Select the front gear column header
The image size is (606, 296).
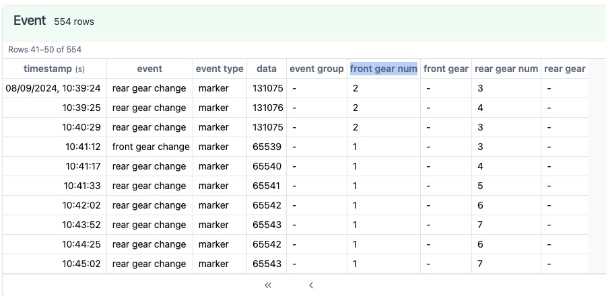coord(446,69)
